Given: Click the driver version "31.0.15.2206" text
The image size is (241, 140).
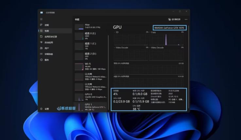Looking at the screenshot, I should pyautogui.click(x=174, y=91).
